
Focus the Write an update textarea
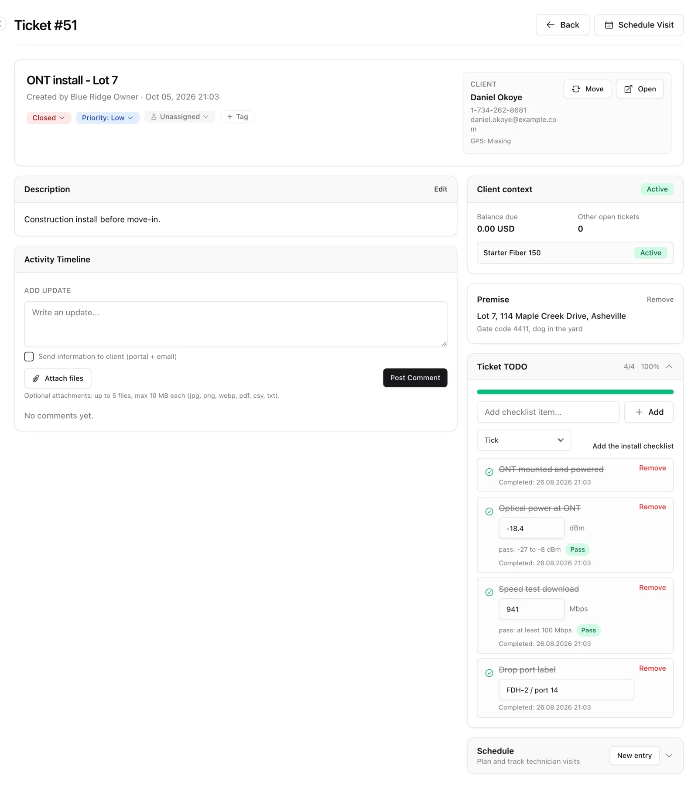click(236, 324)
